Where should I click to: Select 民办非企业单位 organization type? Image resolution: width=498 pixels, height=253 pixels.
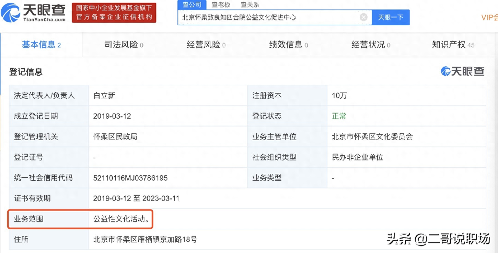[358, 157]
